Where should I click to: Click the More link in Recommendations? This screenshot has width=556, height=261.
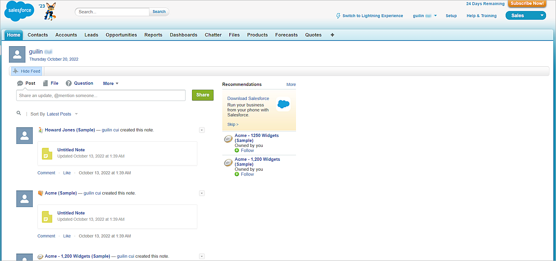click(291, 84)
